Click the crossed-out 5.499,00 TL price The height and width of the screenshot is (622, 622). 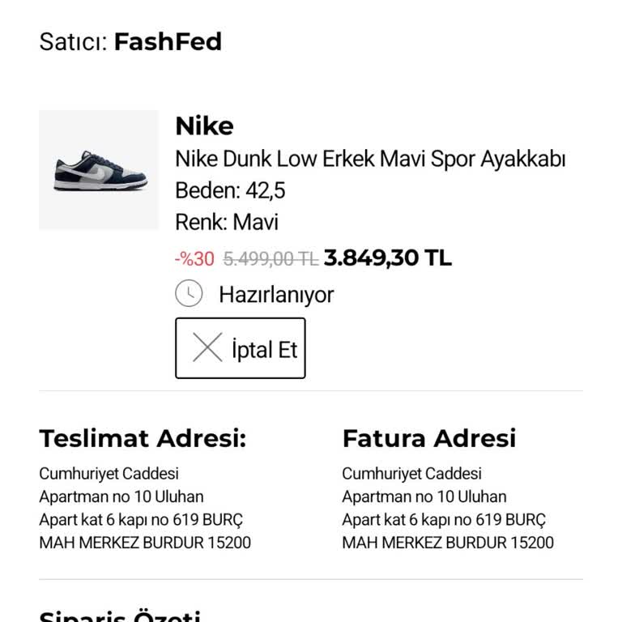pos(270,259)
